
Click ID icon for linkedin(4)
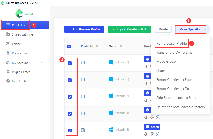click(83, 113)
